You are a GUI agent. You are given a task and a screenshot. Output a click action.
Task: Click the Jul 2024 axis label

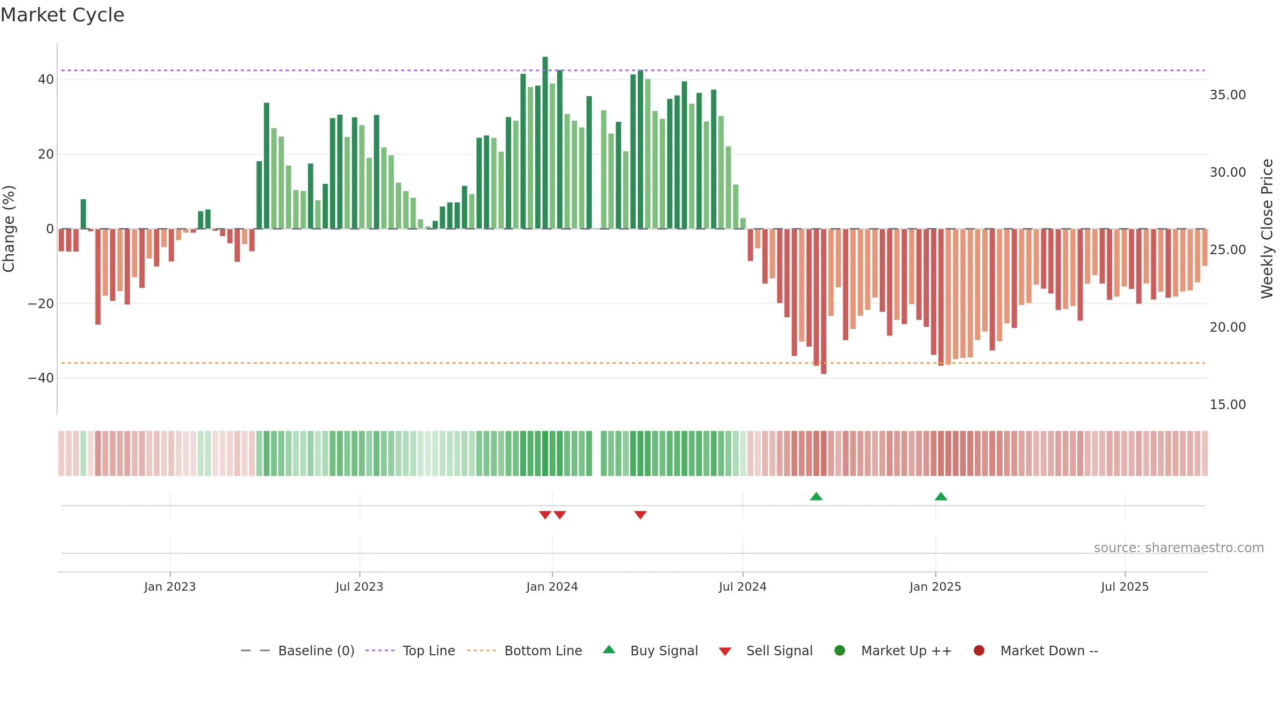click(x=743, y=587)
